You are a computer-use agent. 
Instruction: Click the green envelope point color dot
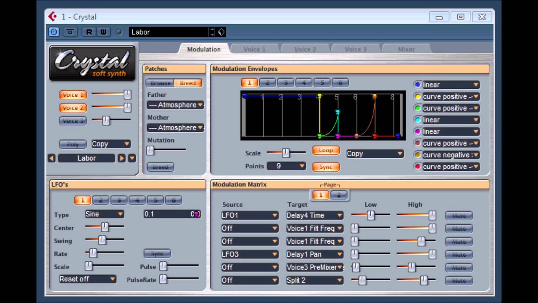click(418, 108)
